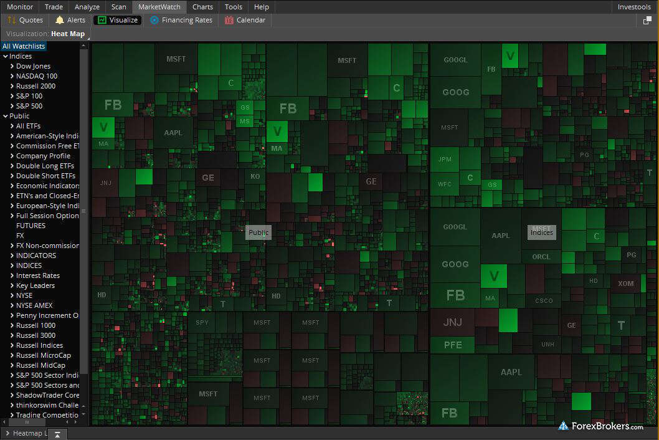Expand Double Long ETFs chevron

12,166
